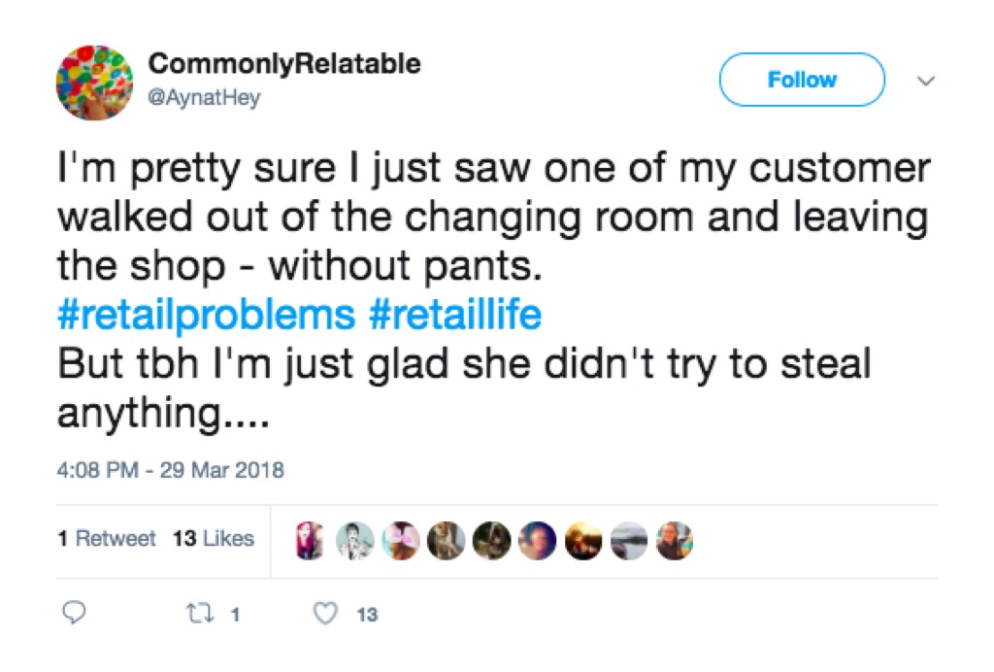
Task: Expand the tweet options chevron menu
Action: (x=925, y=82)
